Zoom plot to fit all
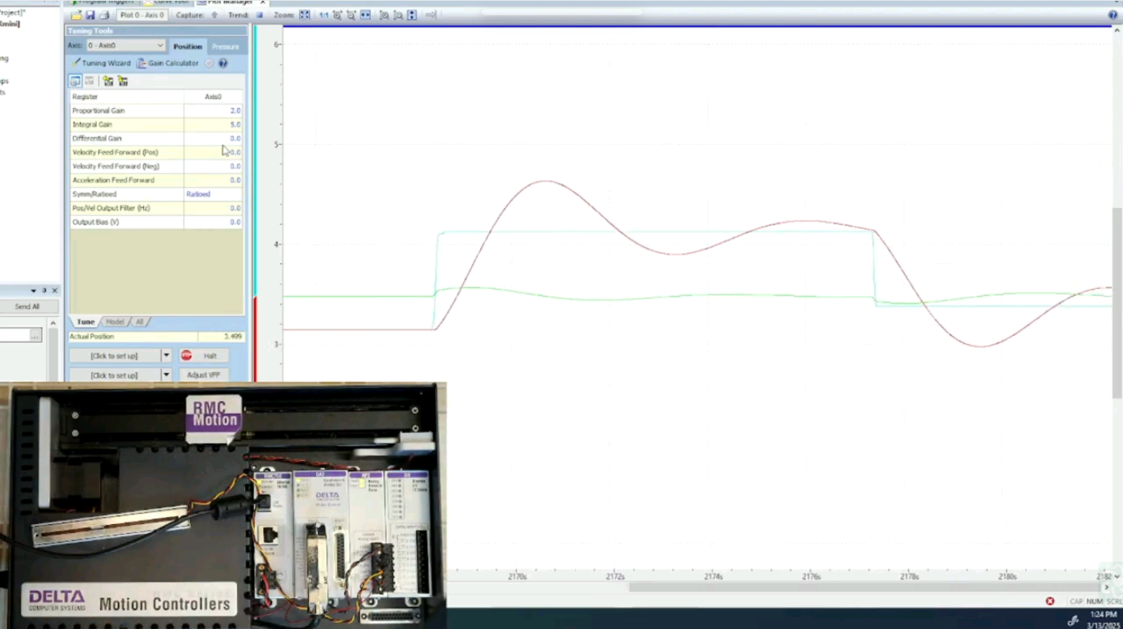Viewport: 1123px width, 629px height. (304, 15)
